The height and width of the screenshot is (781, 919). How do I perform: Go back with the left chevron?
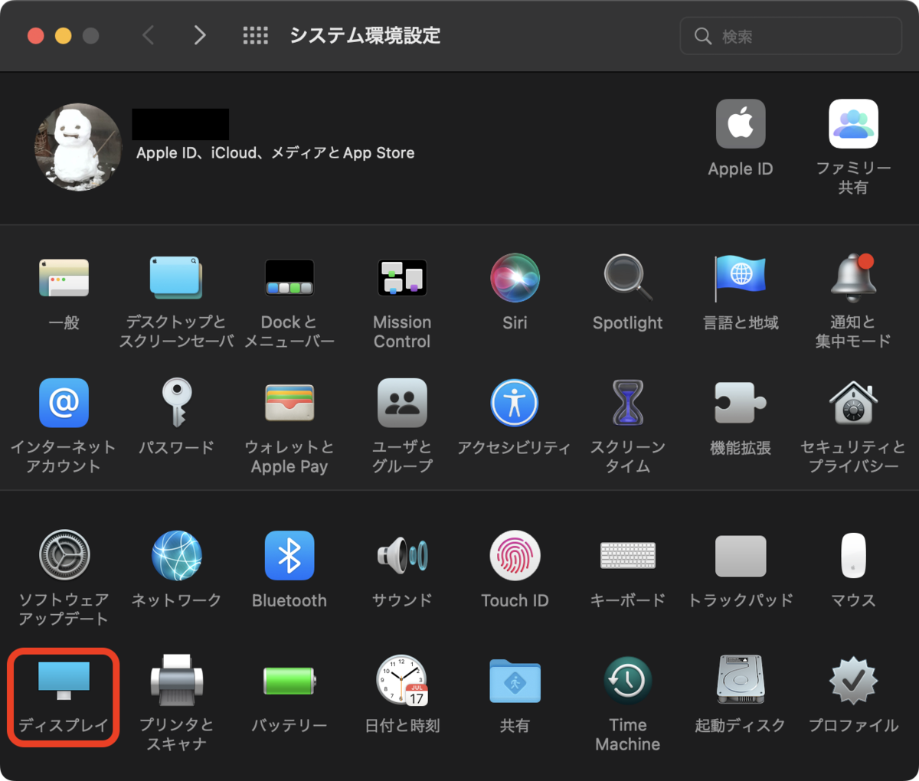[149, 35]
